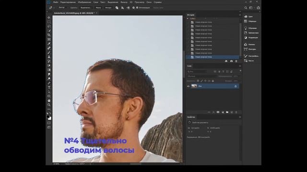Select the Gradient tool
This screenshot has height=172, width=307.
click(x=49, y=70)
